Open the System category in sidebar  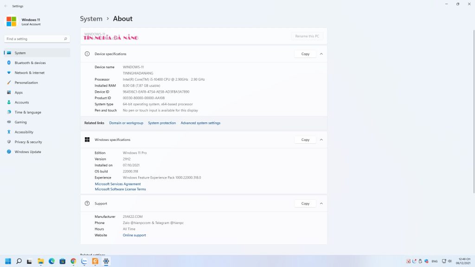(x=37, y=53)
